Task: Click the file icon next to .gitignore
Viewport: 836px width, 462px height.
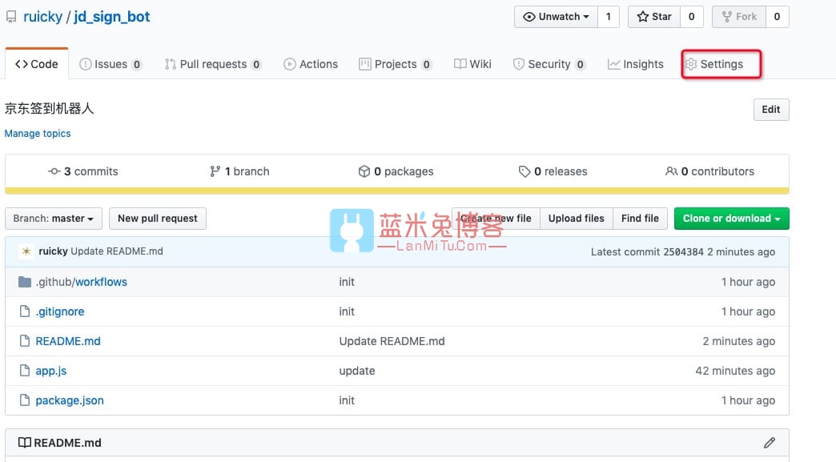Action: (25, 311)
